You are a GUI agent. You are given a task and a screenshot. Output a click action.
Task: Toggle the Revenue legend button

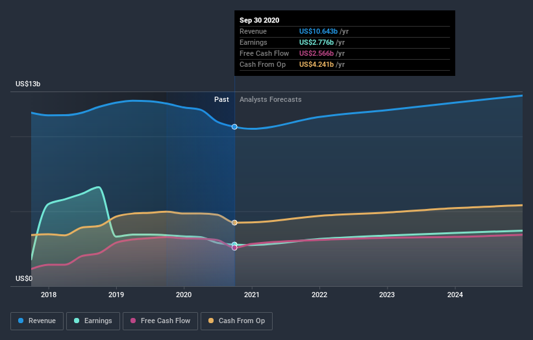(37, 321)
